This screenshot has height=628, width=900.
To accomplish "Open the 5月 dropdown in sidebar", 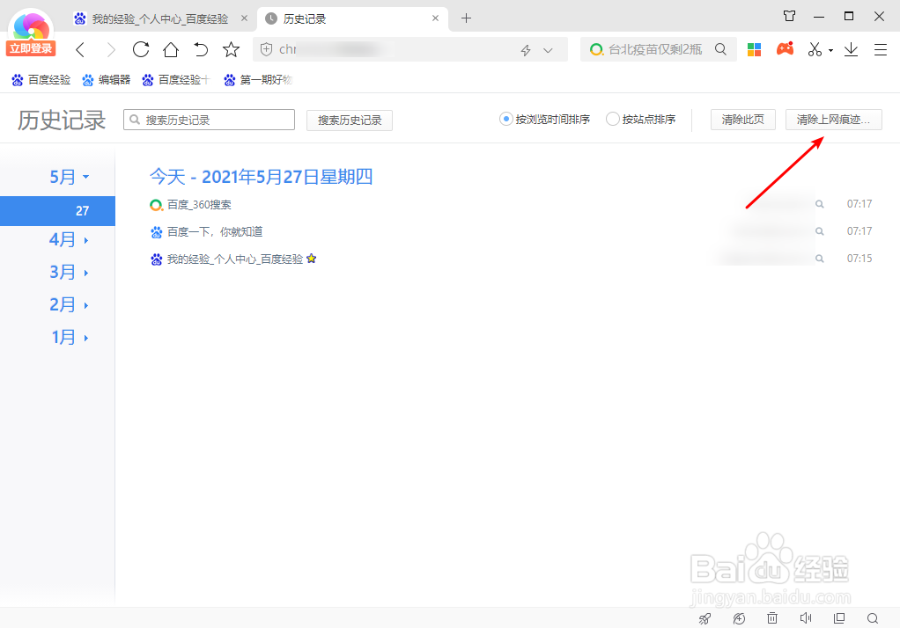I will [x=69, y=176].
